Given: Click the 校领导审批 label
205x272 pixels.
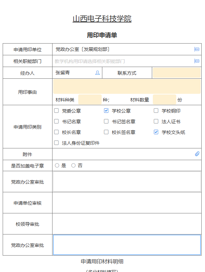Looking at the screenshot, I should pyautogui.click(x=27, y=224).
